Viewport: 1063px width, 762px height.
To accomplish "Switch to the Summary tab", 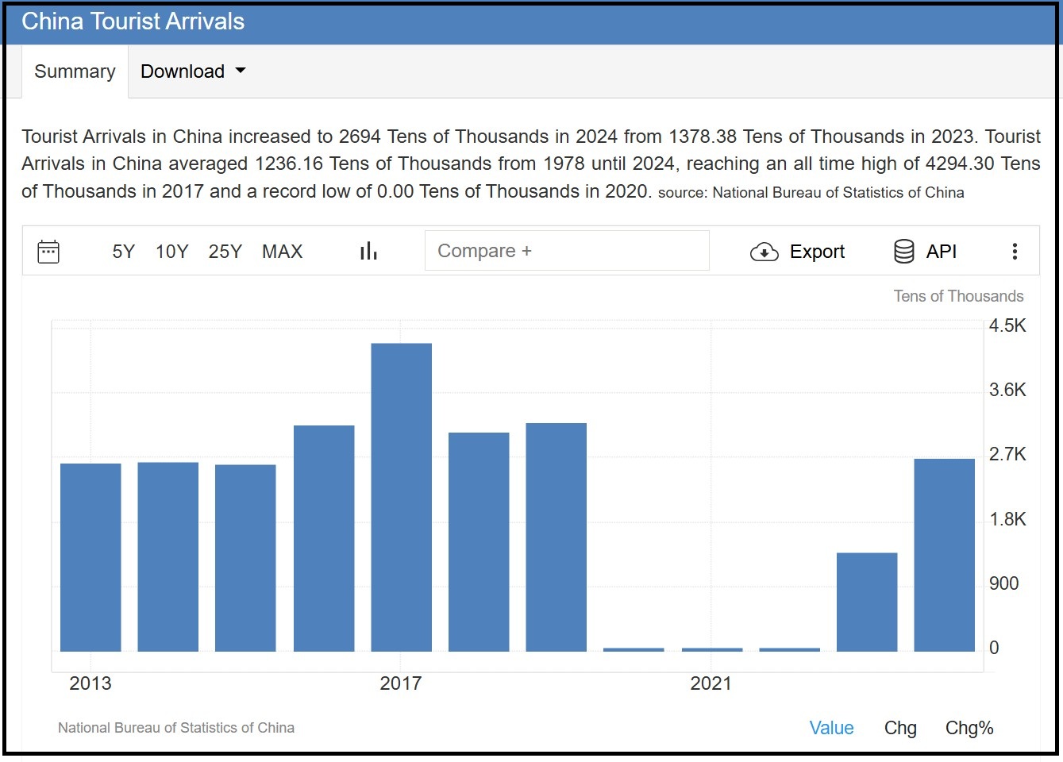I will 74,71.
